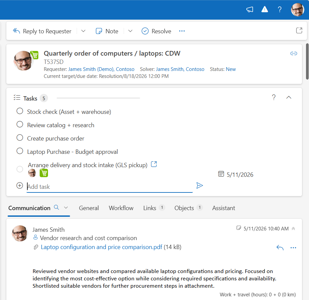This screenshot has height=300, width=309.
Task: Copy ticket link icon
Action: pos(294,53)
